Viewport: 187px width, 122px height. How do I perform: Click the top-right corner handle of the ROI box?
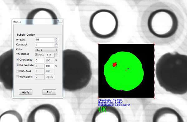(x=154, y=44)
